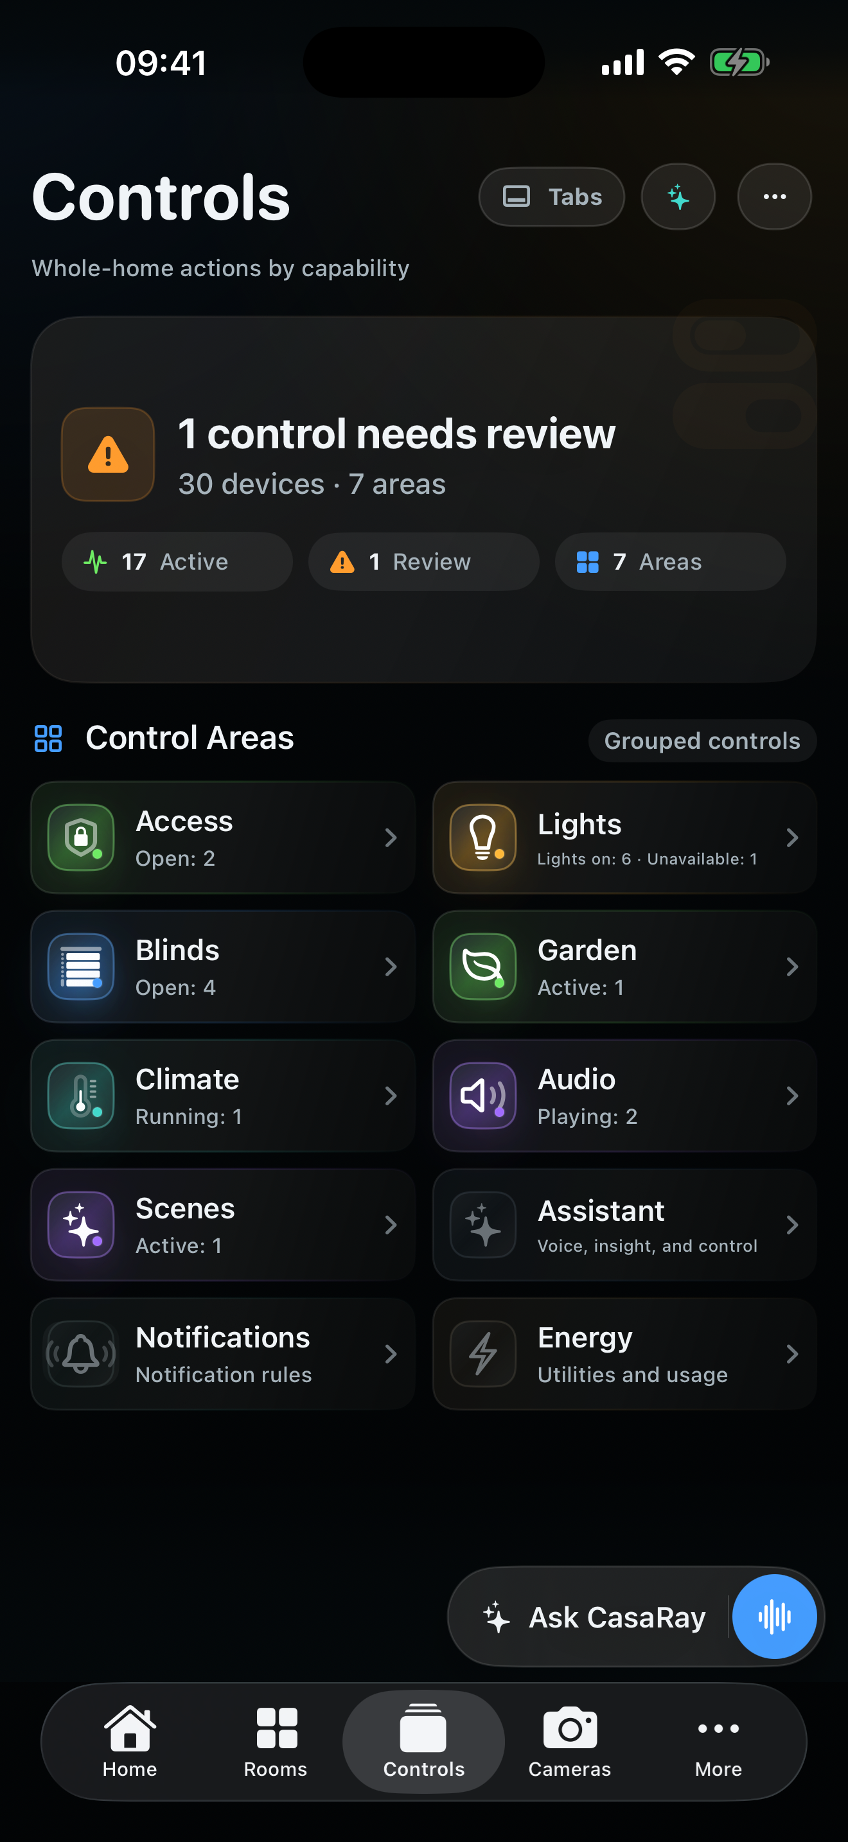This screenshot has height=1842, width=848.
Task: Expand the Notifications card chevron
Action: [391, 1354]
